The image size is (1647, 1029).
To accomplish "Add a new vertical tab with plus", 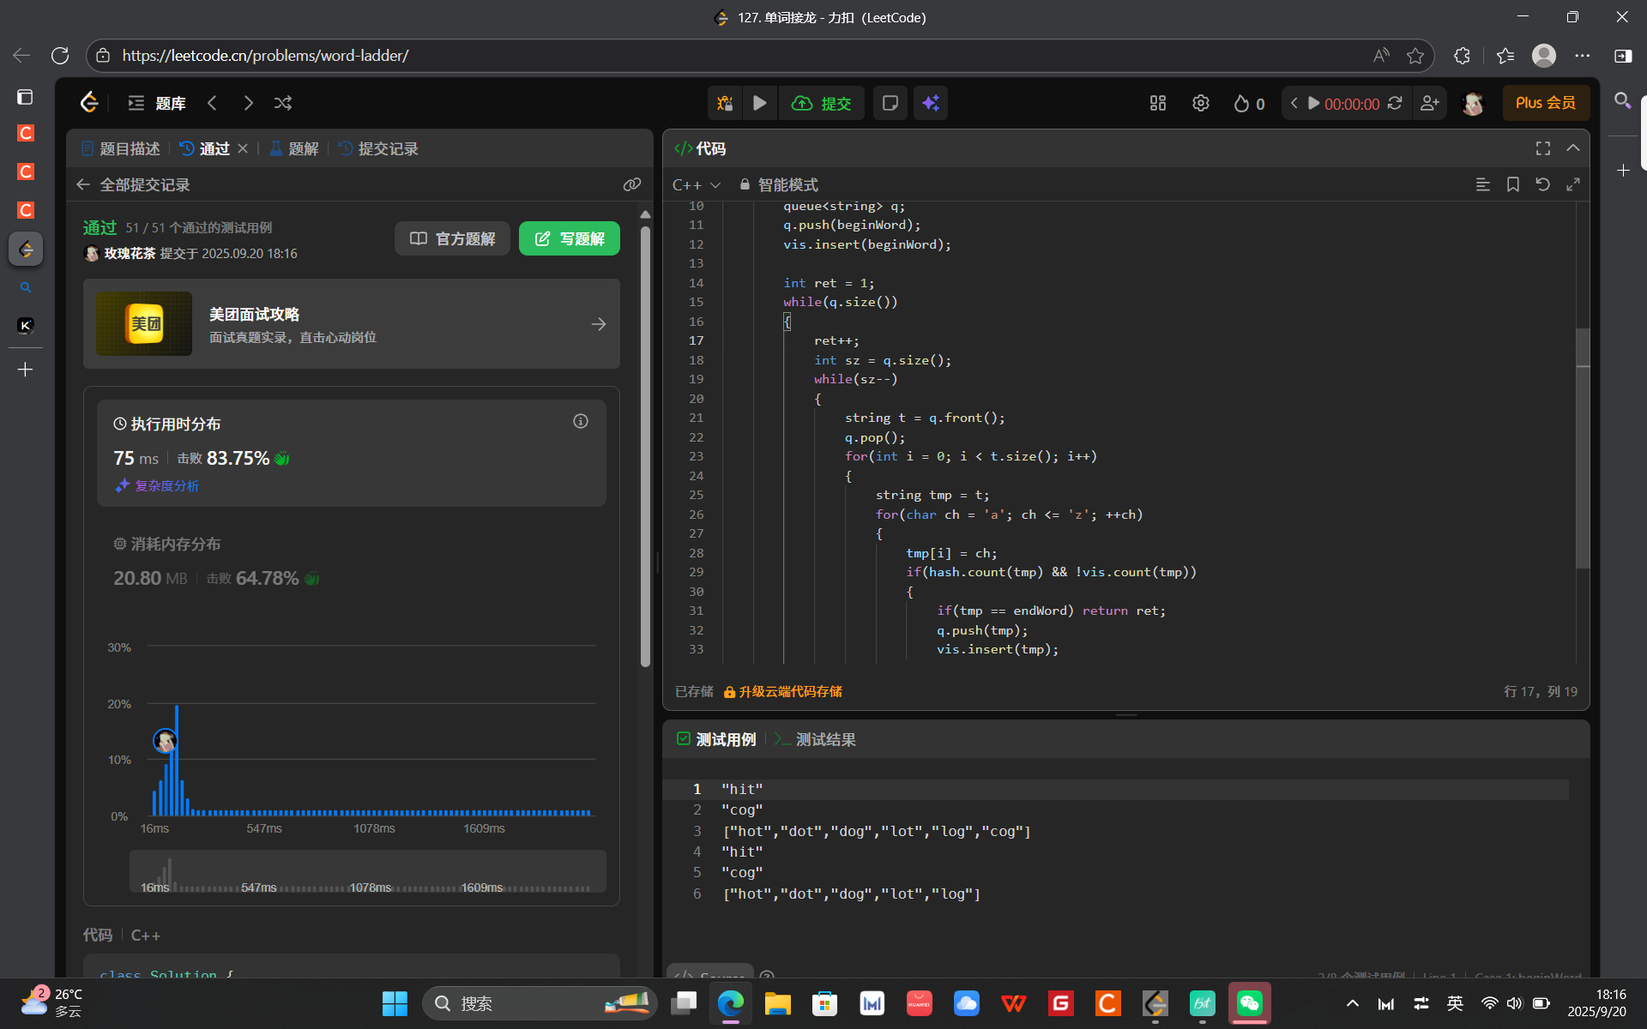I will (25, 370).
